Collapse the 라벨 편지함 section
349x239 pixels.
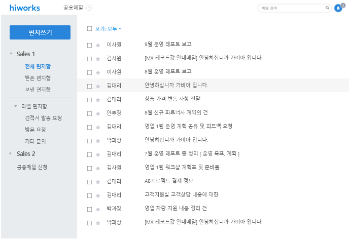point(16,106)
